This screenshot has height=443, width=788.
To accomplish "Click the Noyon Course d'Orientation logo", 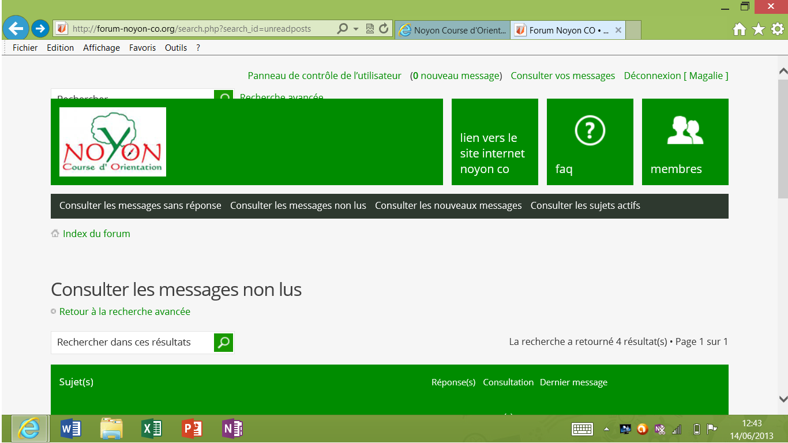I will pyautogui.click(x=112, y=141).
